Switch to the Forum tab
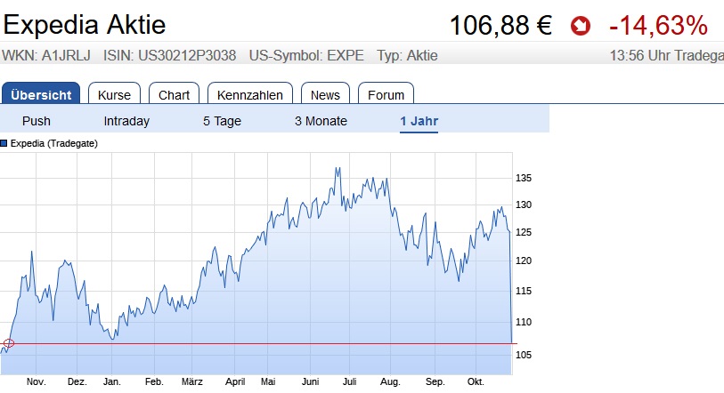The width and height of the screenshot is (724, 393). tap(386, 93)
